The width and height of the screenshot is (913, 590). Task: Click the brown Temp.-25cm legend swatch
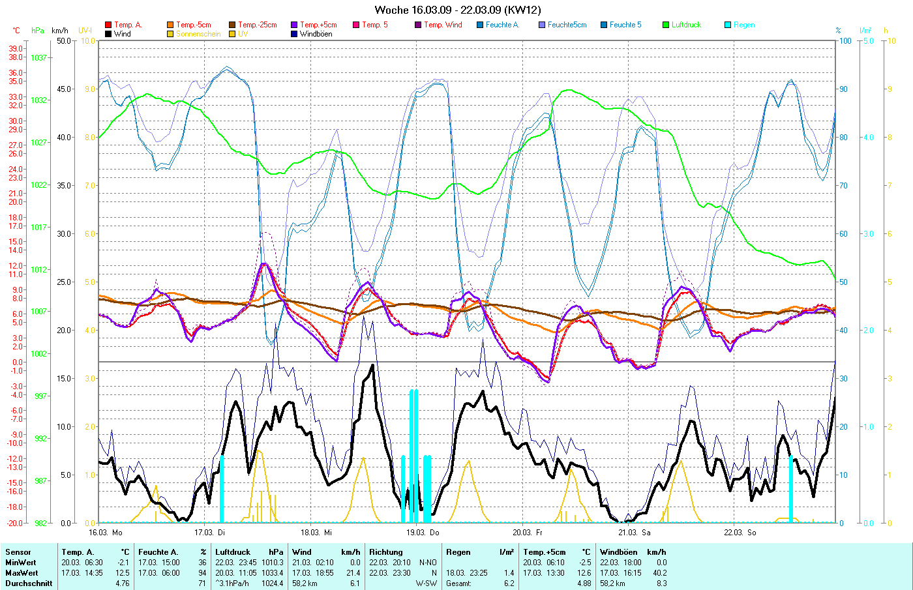tap(232, 25)
